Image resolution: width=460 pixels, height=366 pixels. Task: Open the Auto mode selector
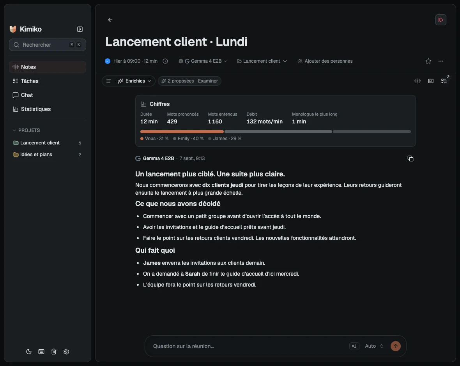pos(374,346)
